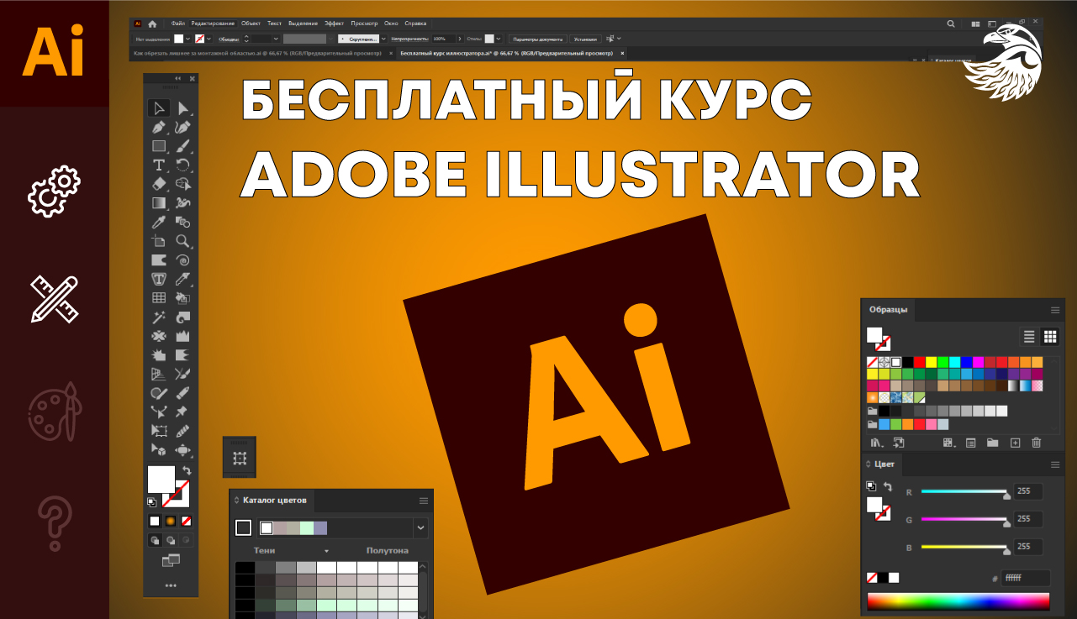The height and width of the screenshot is (619, 1077).
Task: Enable Draw Behind mode in toolbox
Action: click(171, 540)
